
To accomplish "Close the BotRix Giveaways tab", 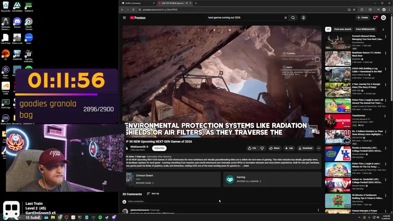I will click(154, 3).
